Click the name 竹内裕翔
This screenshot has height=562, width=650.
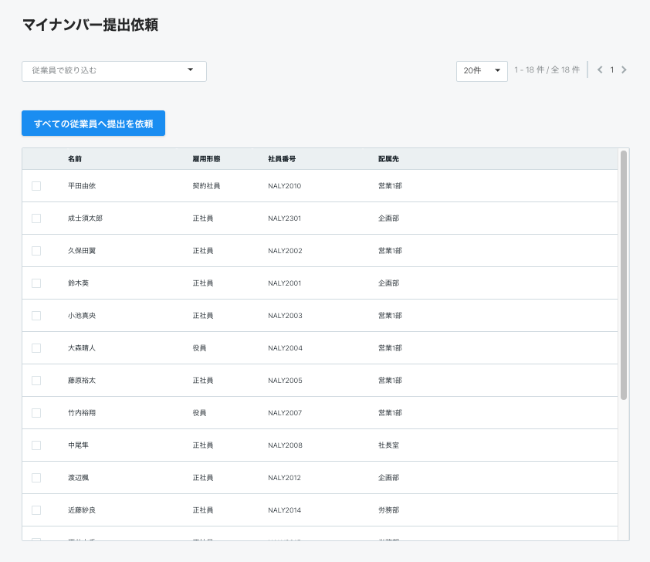(x=82, y=413)
